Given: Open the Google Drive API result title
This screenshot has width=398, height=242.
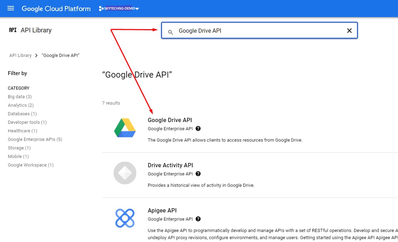Looking at the screenshot, I should pyautogui.click(x=170, y=120).
